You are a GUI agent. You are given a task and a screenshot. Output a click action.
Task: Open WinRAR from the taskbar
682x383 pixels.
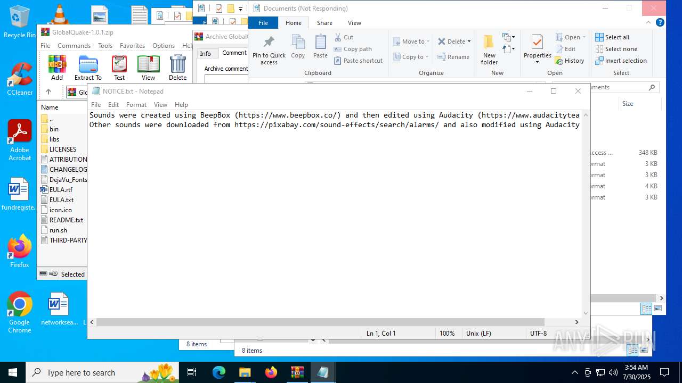click(297, 372)
